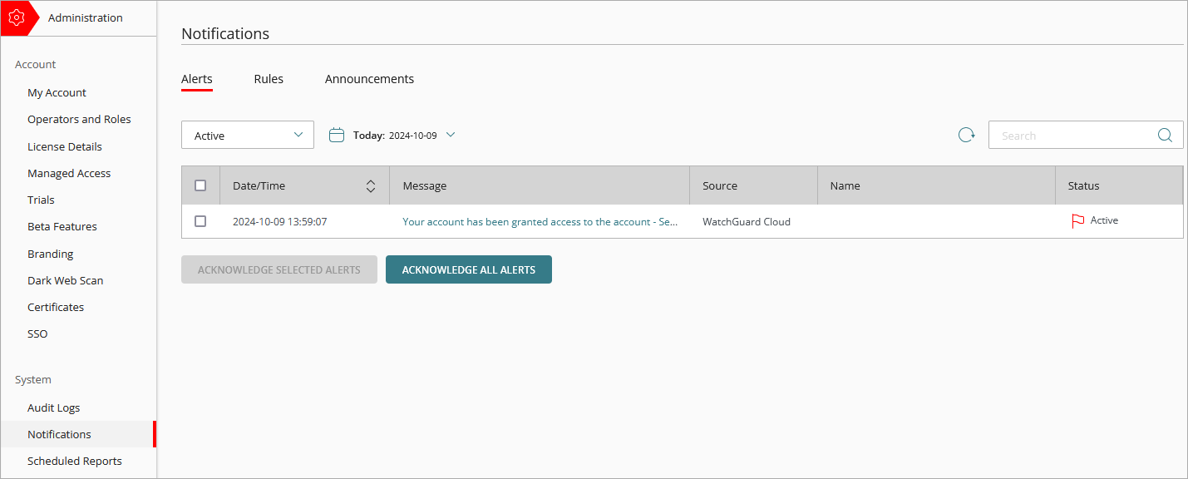
Task: Open the account access granted alert message
Action: click(540, 221)
